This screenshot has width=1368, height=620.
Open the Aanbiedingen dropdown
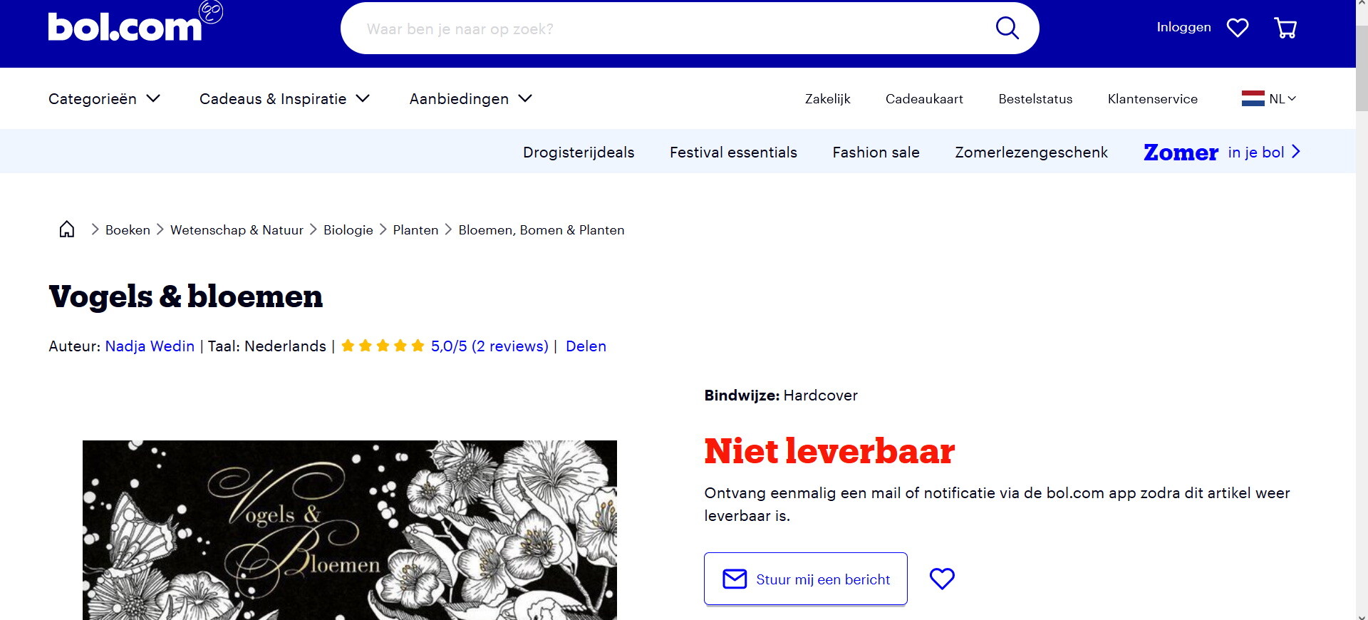(470, 99)
